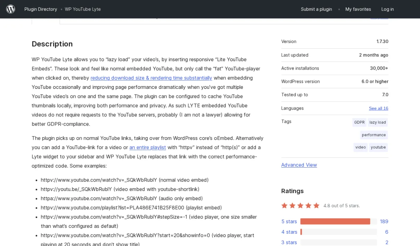Click the 189 ratings count
This screenshot has height=246, width=420.
tap(384, 222)
